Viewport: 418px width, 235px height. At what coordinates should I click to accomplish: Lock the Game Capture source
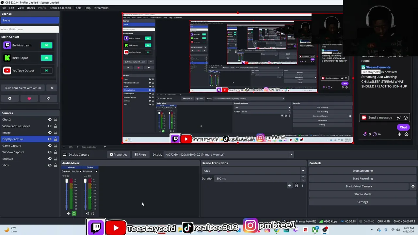pyautogui.click(x=56, y=146)
